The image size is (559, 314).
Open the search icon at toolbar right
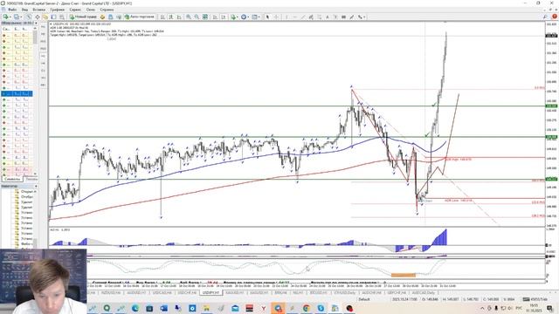click(x=545, y=17)
